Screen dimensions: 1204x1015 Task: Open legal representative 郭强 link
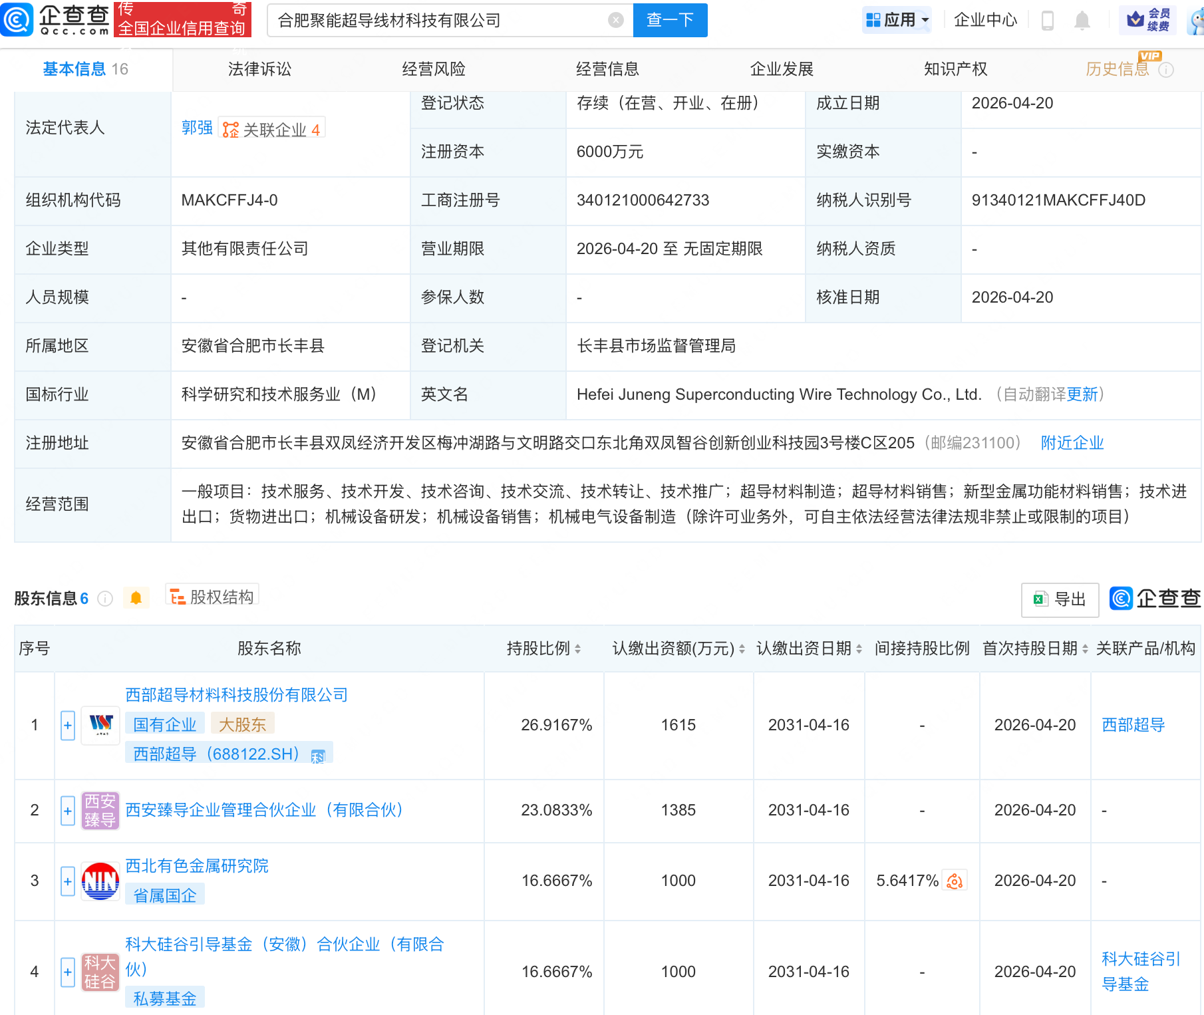(197, 128)
